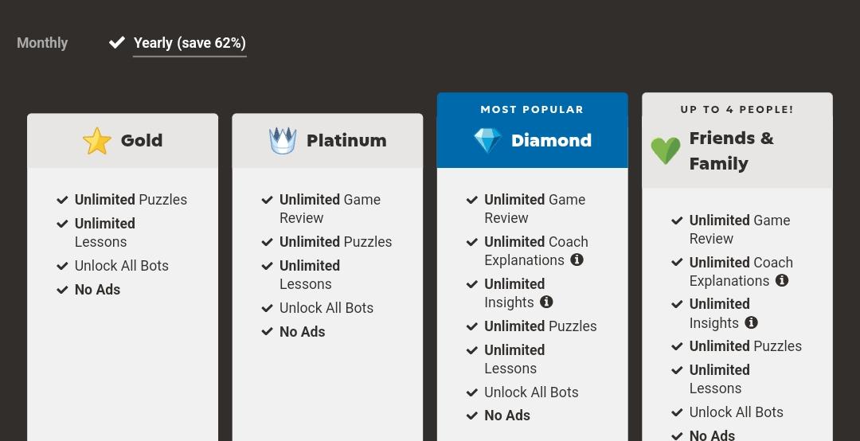Click Unlock All Bots in Platinum plan
The image size is (860, 441).
pos(326,308)
